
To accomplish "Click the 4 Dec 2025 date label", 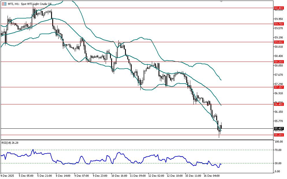I will 8,176.
